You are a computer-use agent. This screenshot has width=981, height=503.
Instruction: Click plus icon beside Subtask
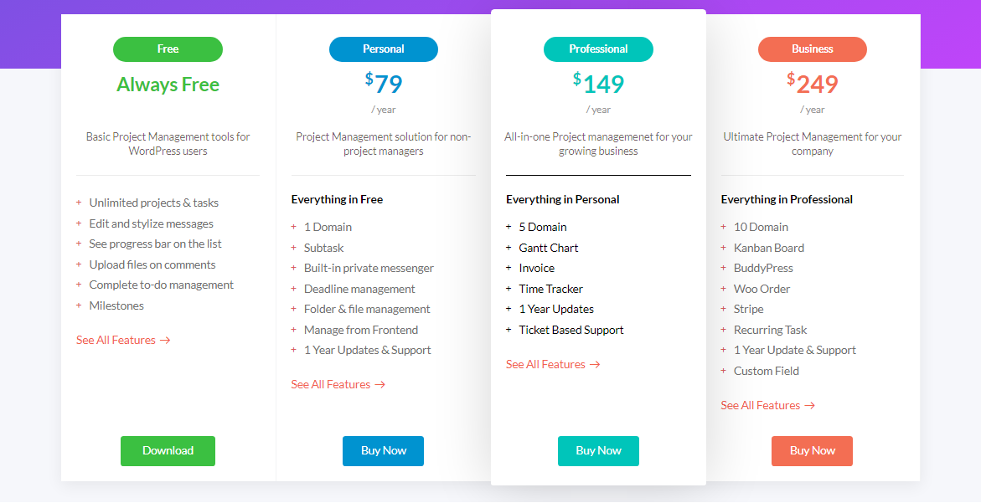(294, 248)
